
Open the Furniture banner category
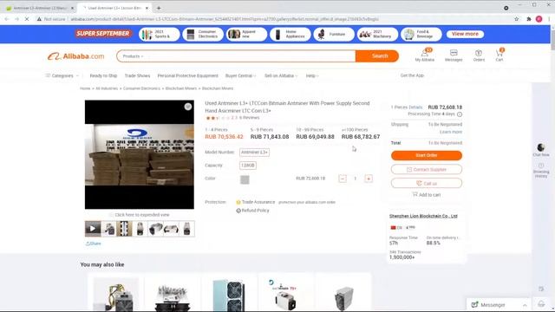pyautogui.click(x=334, y=35)
